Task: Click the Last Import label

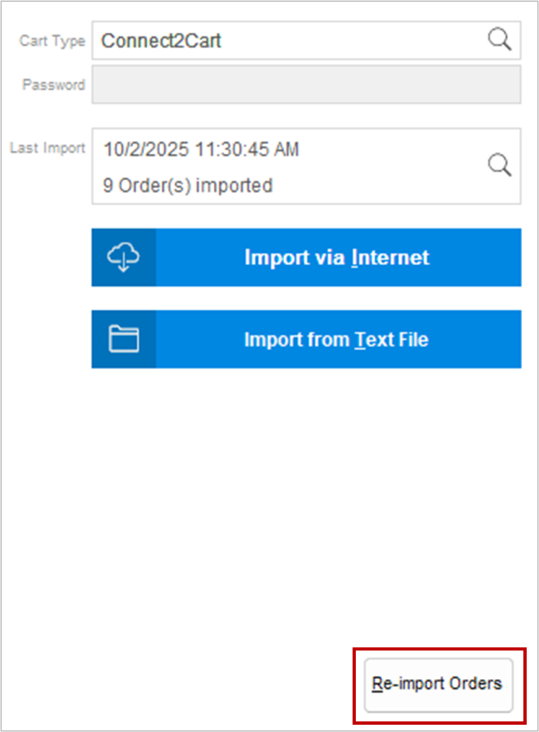Action: 47,148
